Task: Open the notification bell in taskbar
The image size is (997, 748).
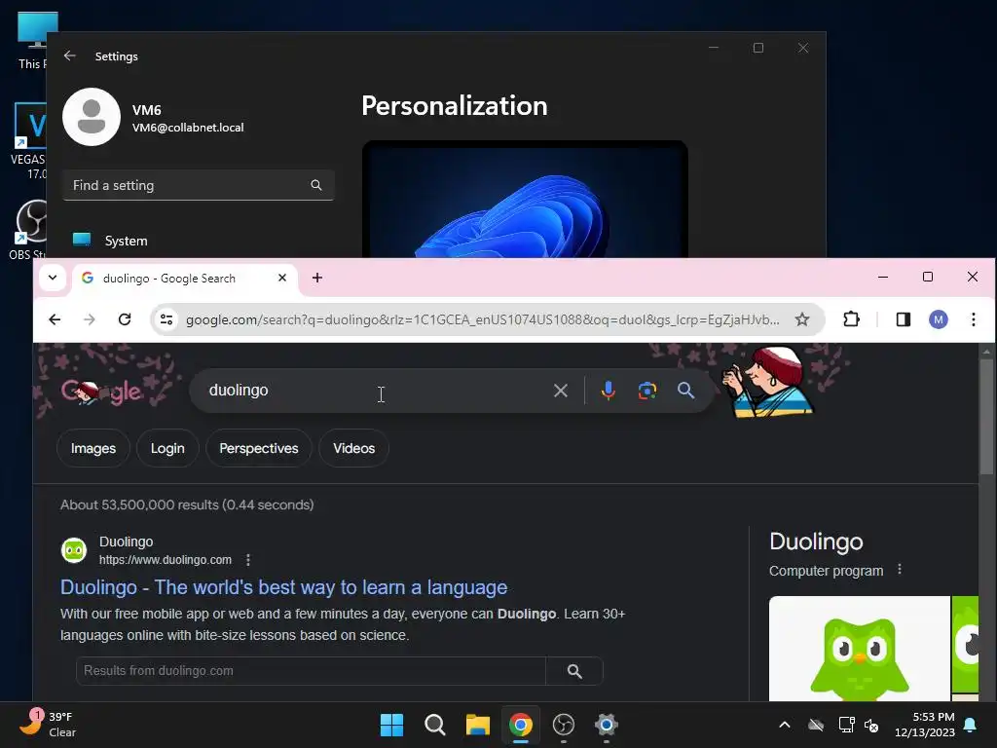Action: click(971, 725)
